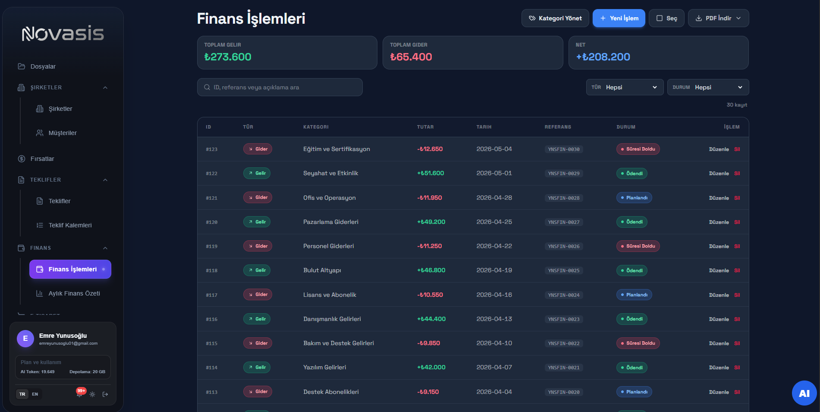Click the Süresi Doldu status on row #119

point(638,246)
